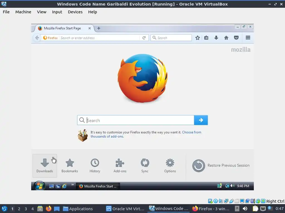The width and height of the screenshot is (285, 213).
Task: Click Show Desktop icon in guest quick launch
Action: pos(51,186)
